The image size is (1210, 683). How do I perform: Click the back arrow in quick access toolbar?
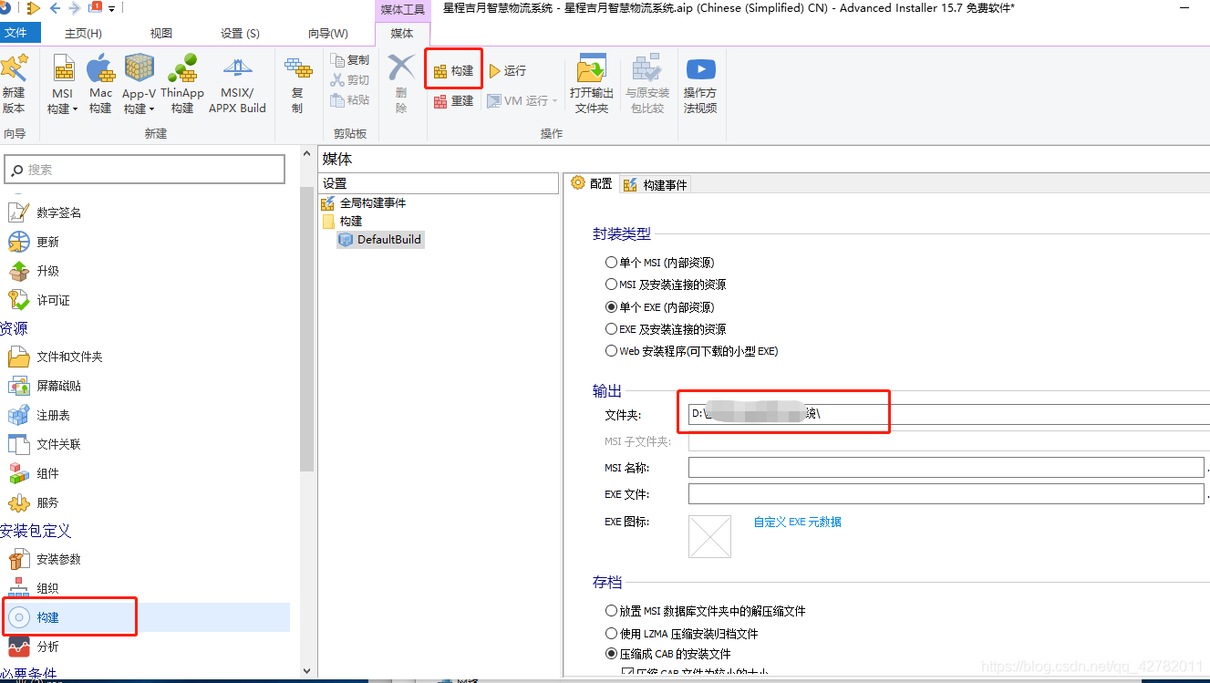coord(55,8)
